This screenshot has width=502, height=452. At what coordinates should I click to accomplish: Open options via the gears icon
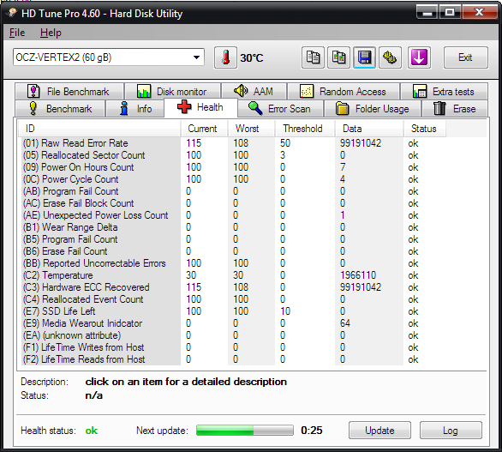coord(390,57)
